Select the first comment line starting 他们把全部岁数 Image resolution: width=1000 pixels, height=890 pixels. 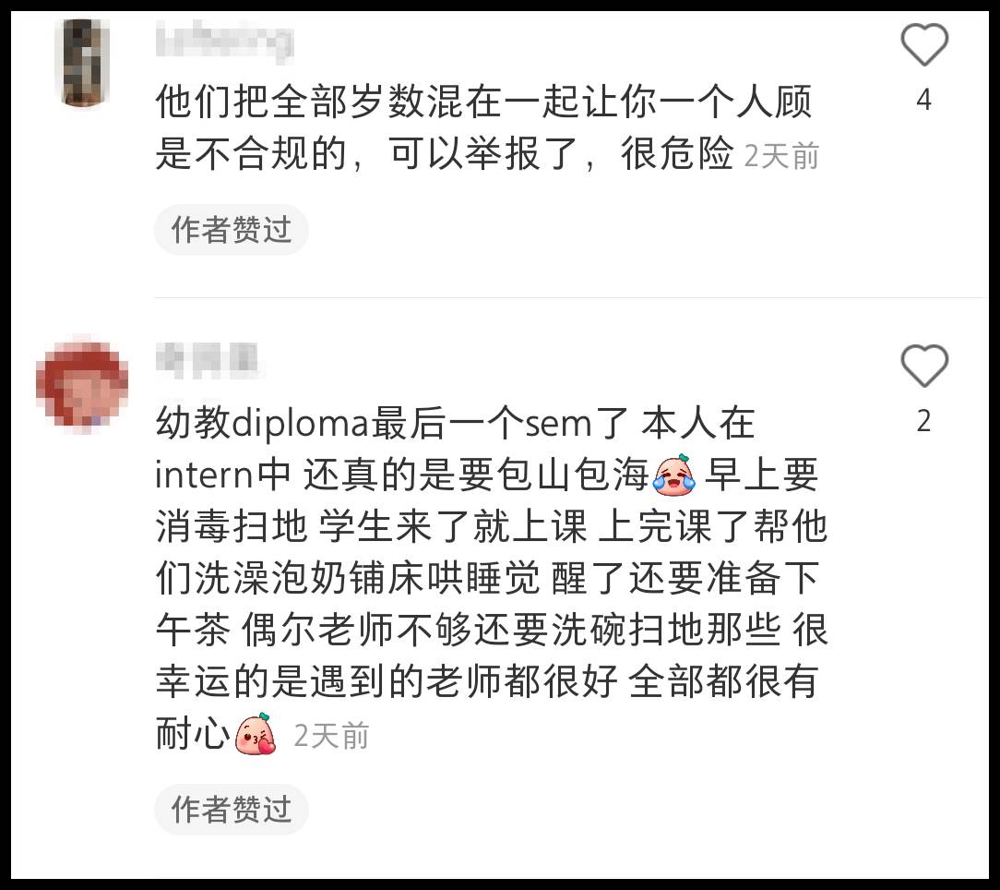pos(484,102)
